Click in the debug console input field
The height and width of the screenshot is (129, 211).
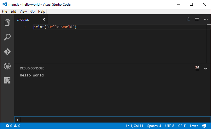112,120
